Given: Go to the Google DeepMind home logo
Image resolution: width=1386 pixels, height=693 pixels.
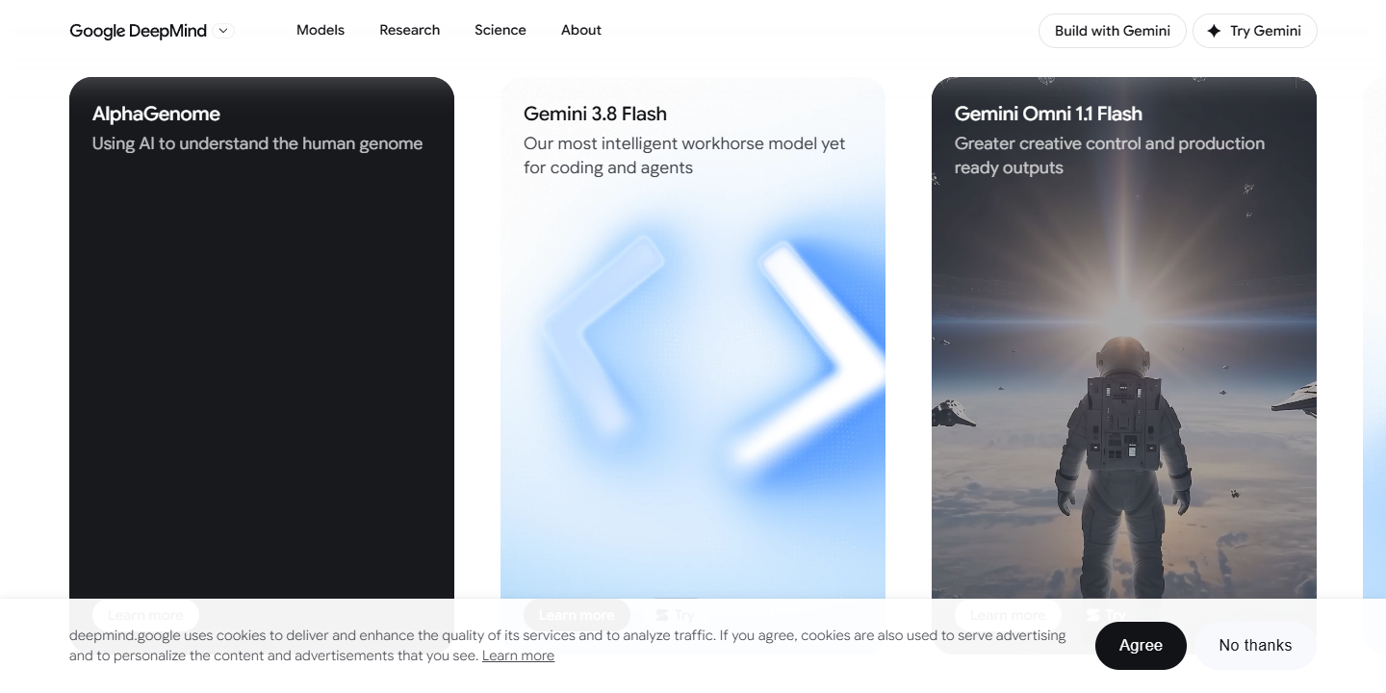Looking at the screenshot, I should click(x=138, y=31).
